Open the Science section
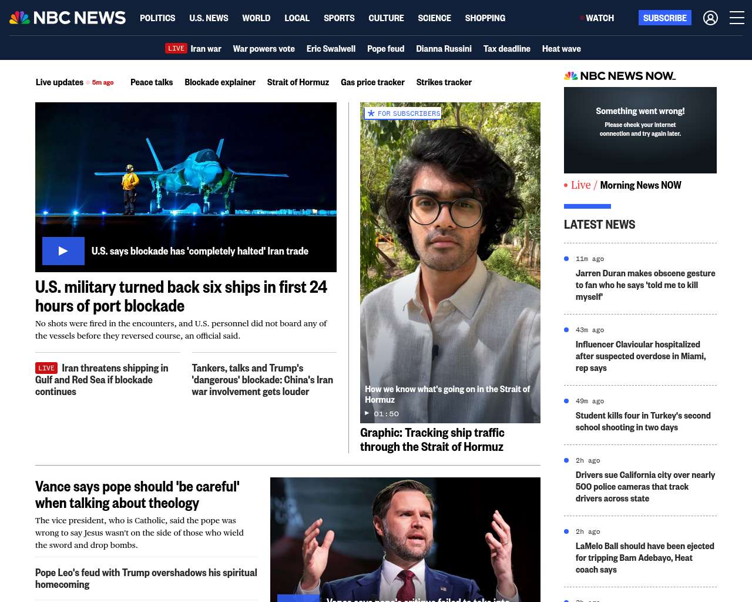Screen dimensions: 752x602 [434, 18]
